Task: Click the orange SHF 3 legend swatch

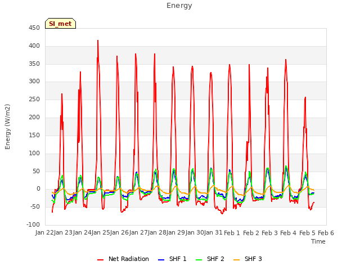Action: click(236, 260)
